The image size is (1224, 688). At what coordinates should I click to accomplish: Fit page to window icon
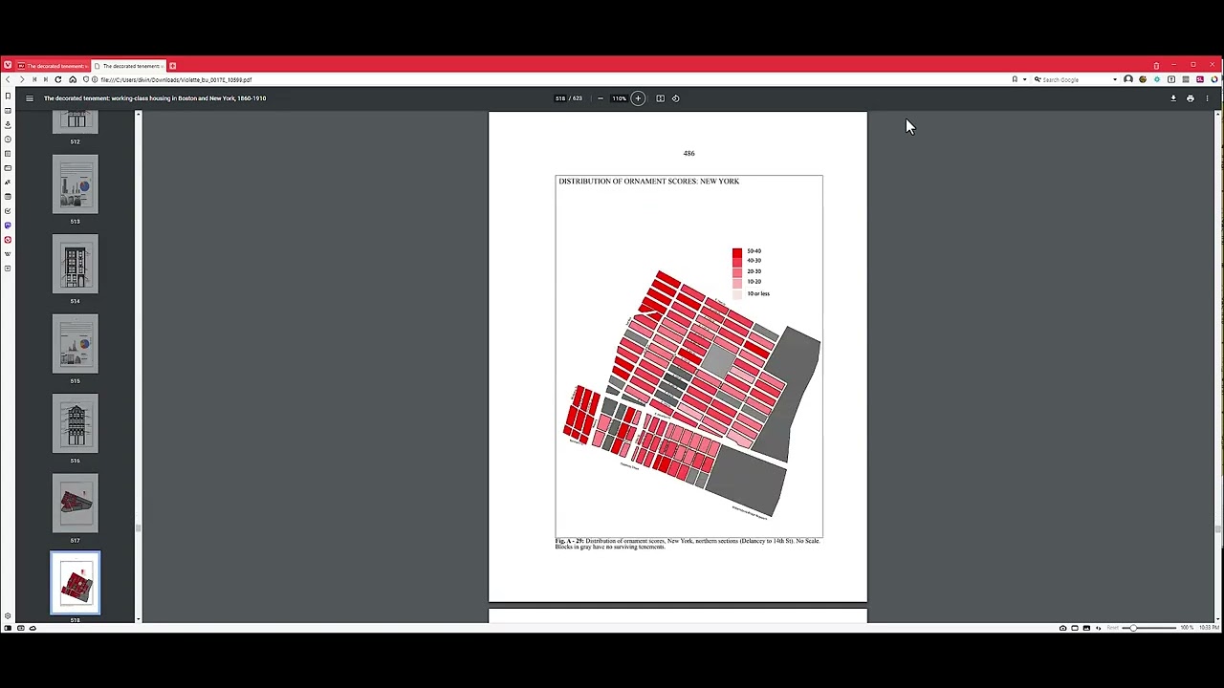coord(660,98)
